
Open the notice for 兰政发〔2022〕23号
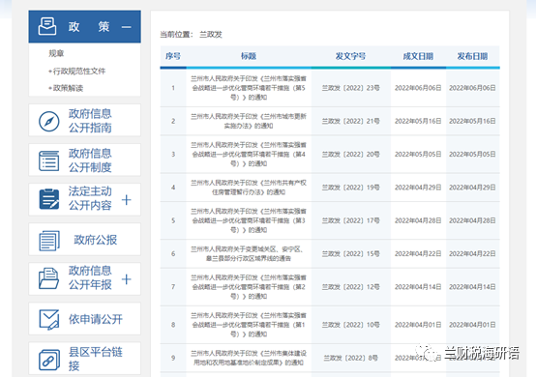click(x=249, y=88)
